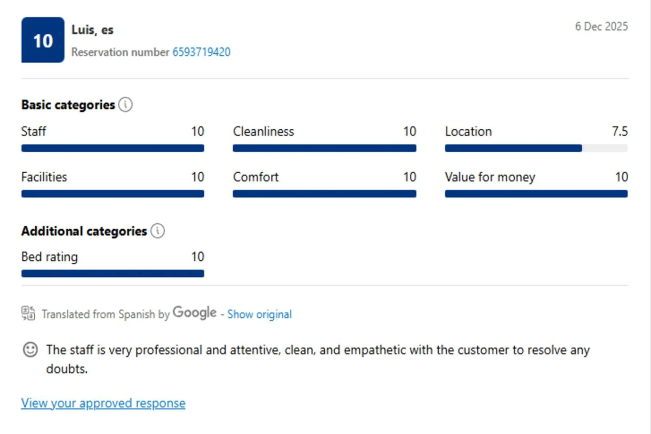The height and width of the screenshot is (434, 651).
Task: Click the 7.5 Location score value
Action: pyautogui.click(x=620, y=131)
